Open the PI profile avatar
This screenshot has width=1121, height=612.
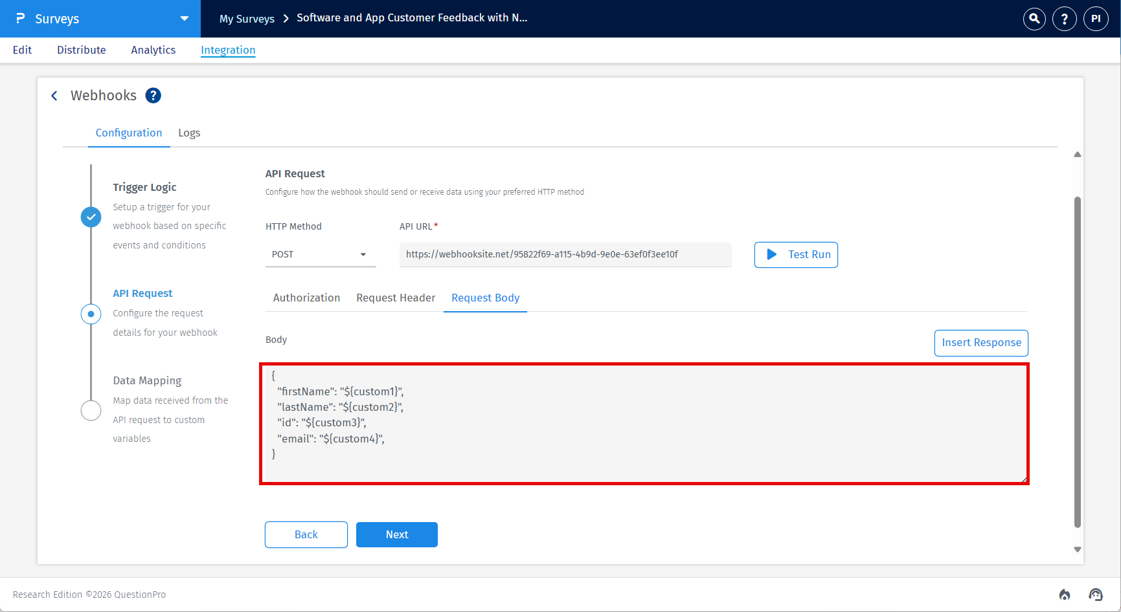pyautogui.click(x=1096, y=19)
